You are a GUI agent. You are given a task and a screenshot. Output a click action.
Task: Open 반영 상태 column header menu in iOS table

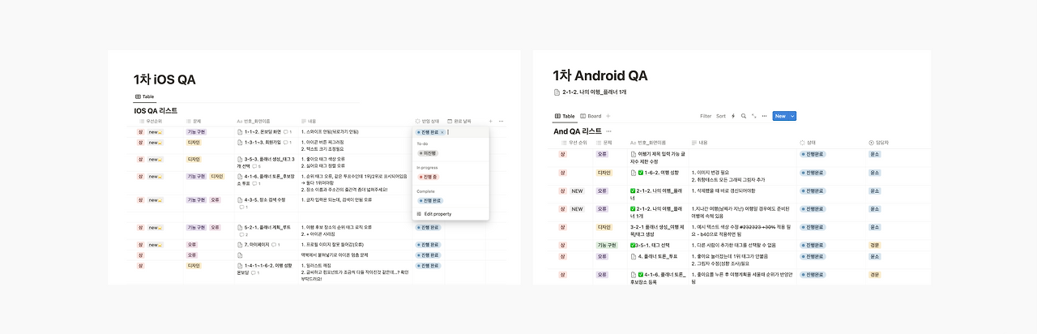(x=427, y=121)
